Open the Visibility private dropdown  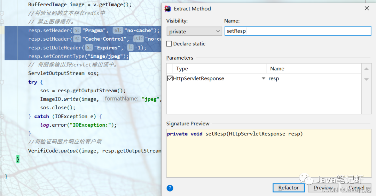tap(194, 31)
